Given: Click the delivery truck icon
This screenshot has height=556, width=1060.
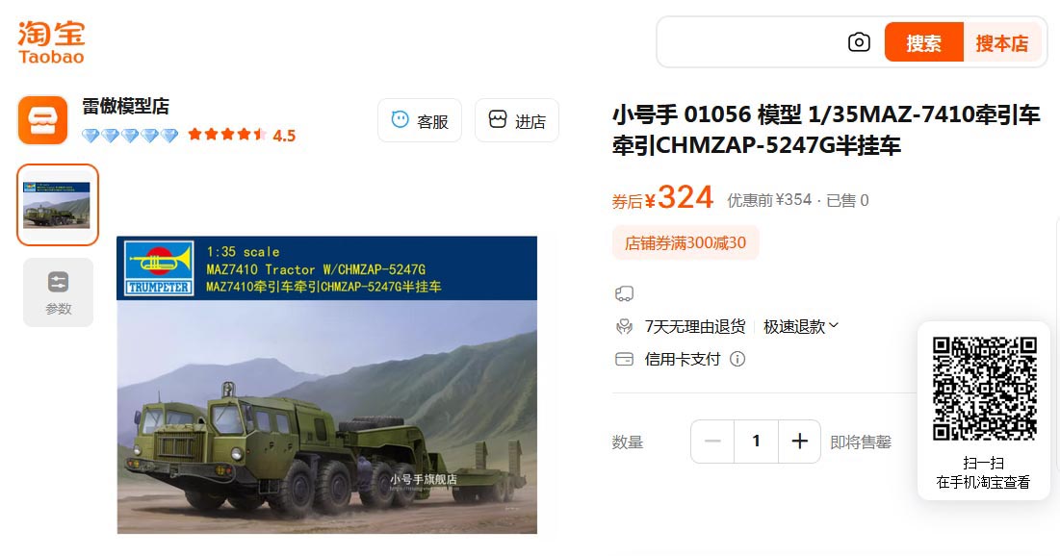Looking at the screenshot, I should 624,294.
